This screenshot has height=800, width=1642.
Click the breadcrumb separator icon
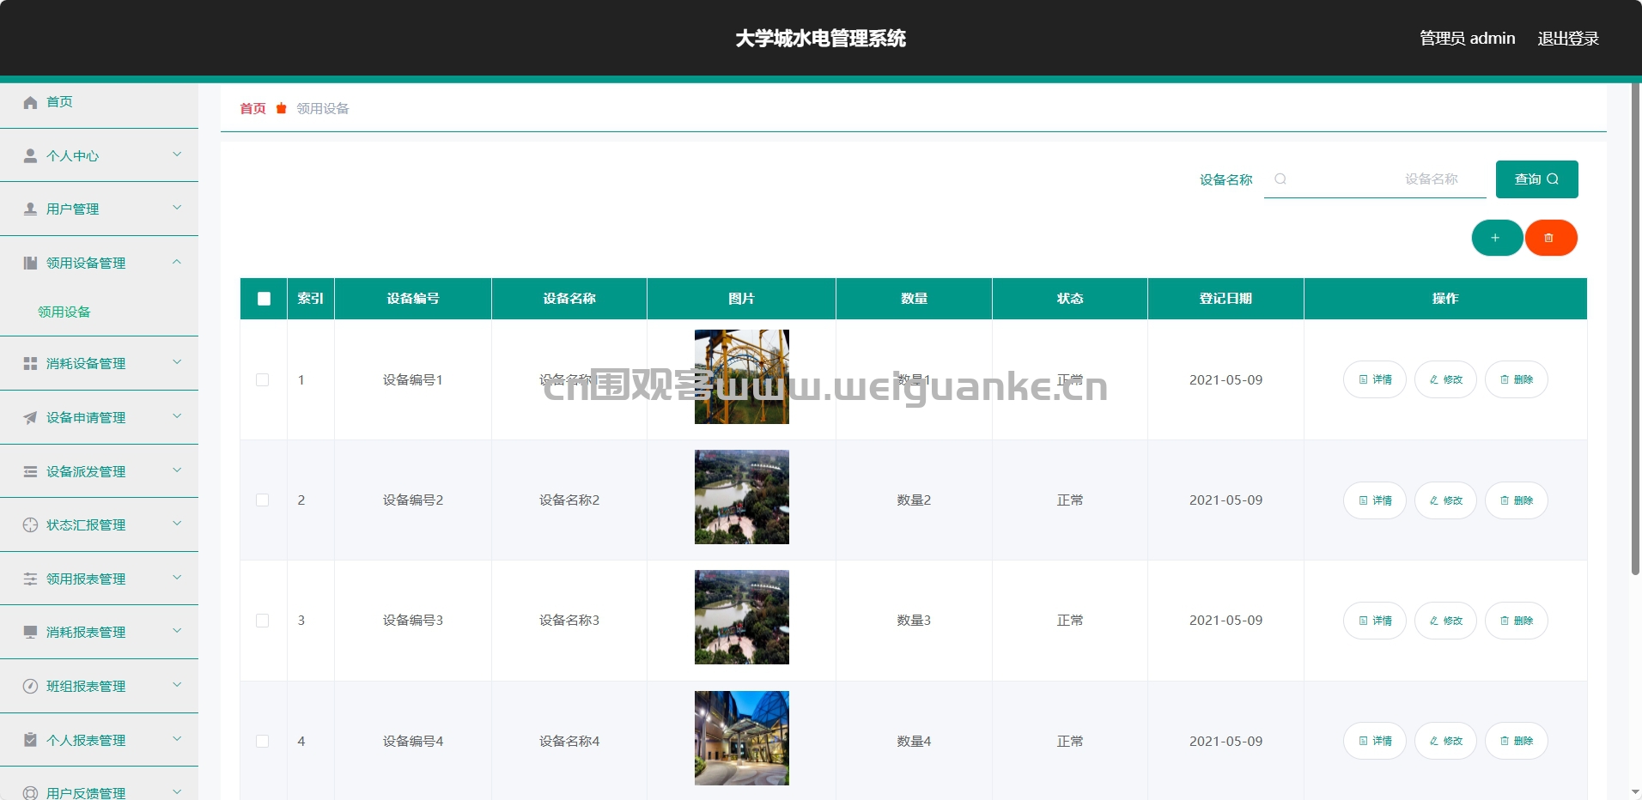tap(281, 108)
